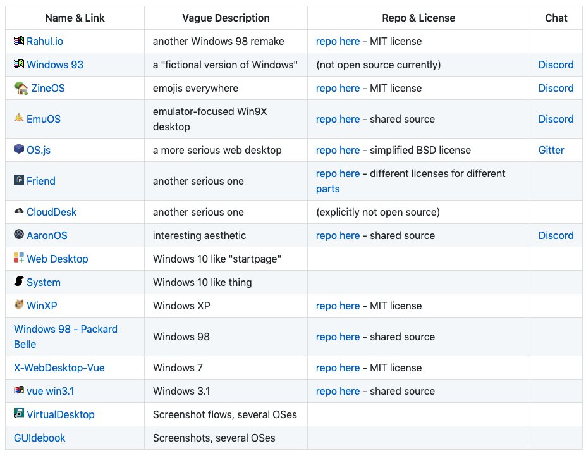The height and width of the screenshot is (458, 586).
Task: Click the Name & Link column header
Action: point(75,18)
